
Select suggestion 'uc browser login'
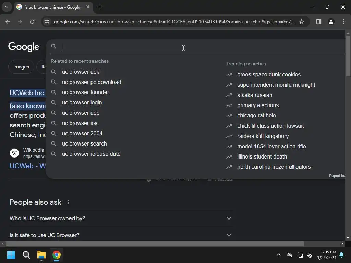(82, 103)
